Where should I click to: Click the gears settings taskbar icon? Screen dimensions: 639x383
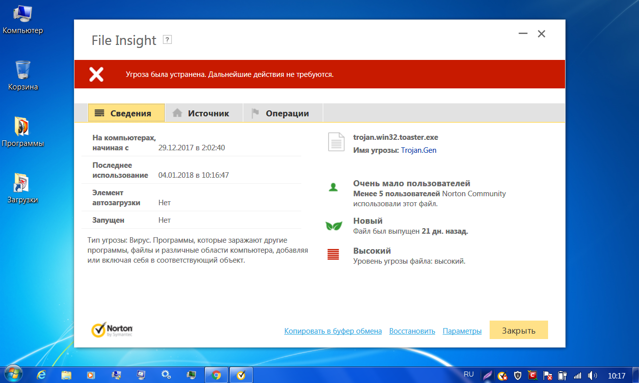click(x=166, y=375)
